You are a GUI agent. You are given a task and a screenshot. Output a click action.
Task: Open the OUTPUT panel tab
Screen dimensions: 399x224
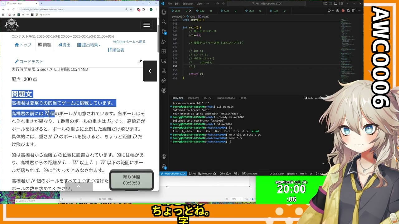pos(208,98)
